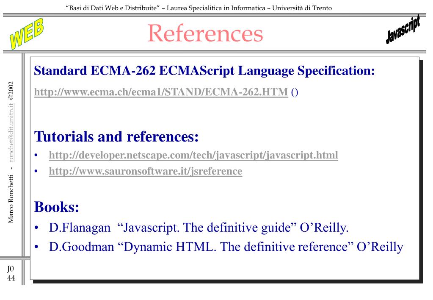Open the developer.netscape.com javascript link
433x300 pixels.
click(193, 155)
